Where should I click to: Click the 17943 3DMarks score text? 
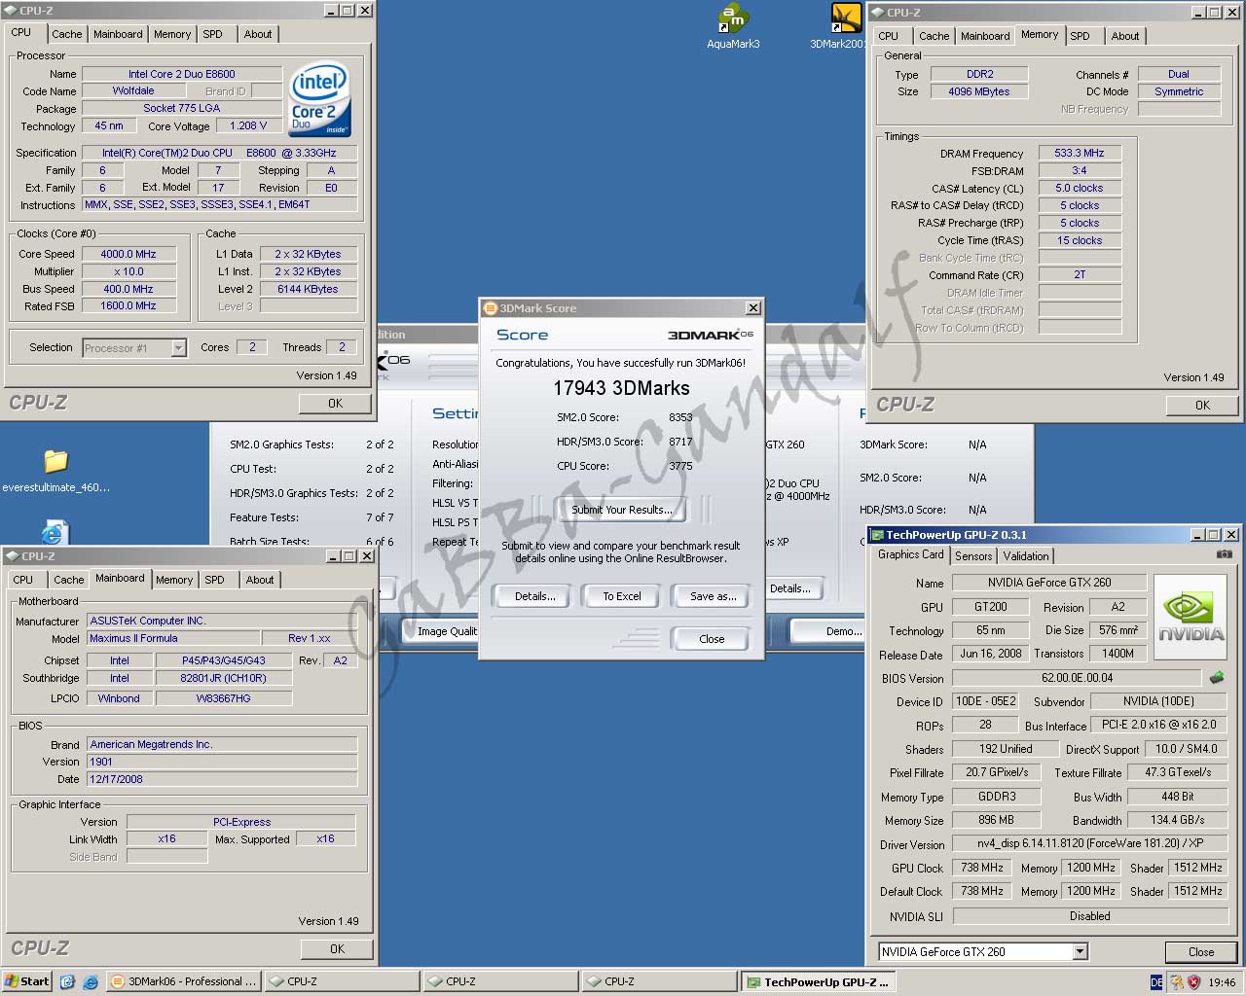click(x=621, y=388)
